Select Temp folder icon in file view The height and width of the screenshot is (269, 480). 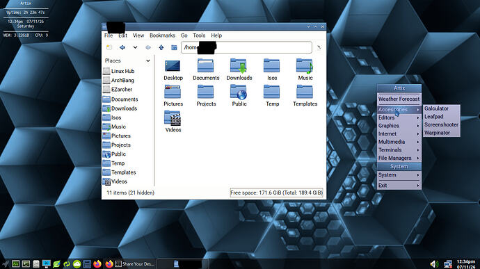point(271,92)
